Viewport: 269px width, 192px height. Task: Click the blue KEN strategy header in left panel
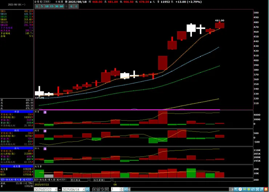click(x=17, y=180)
